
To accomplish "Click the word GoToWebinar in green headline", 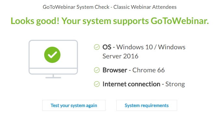I will (180, 21).
